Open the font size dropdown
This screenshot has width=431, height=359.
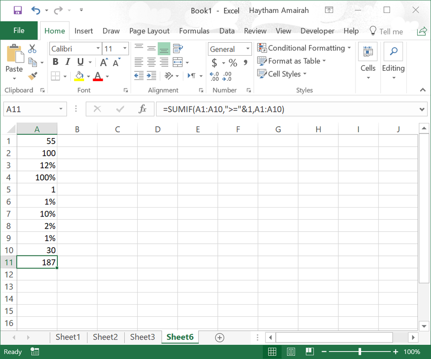tap(125, 49)
